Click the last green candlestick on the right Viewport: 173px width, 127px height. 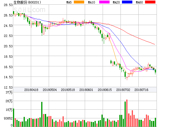(155, 71)
